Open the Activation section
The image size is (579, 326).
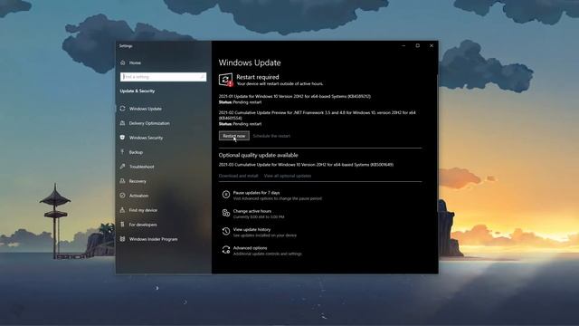[138, 196]
